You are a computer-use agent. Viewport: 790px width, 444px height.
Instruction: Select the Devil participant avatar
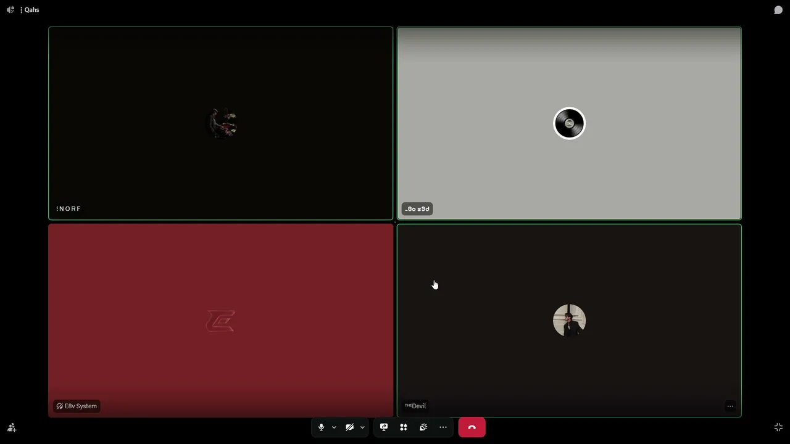[569, 321]
